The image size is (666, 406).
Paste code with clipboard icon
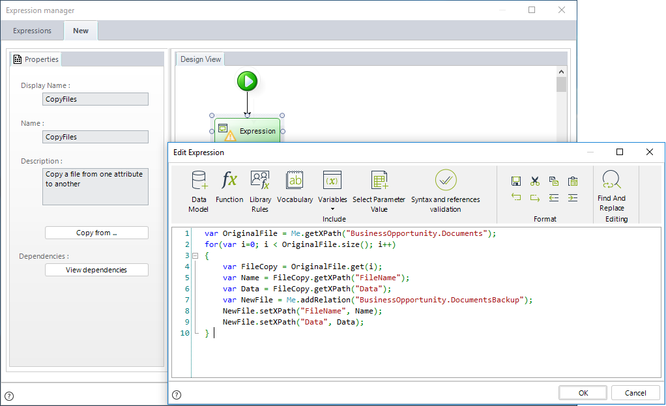click(573, 181)
